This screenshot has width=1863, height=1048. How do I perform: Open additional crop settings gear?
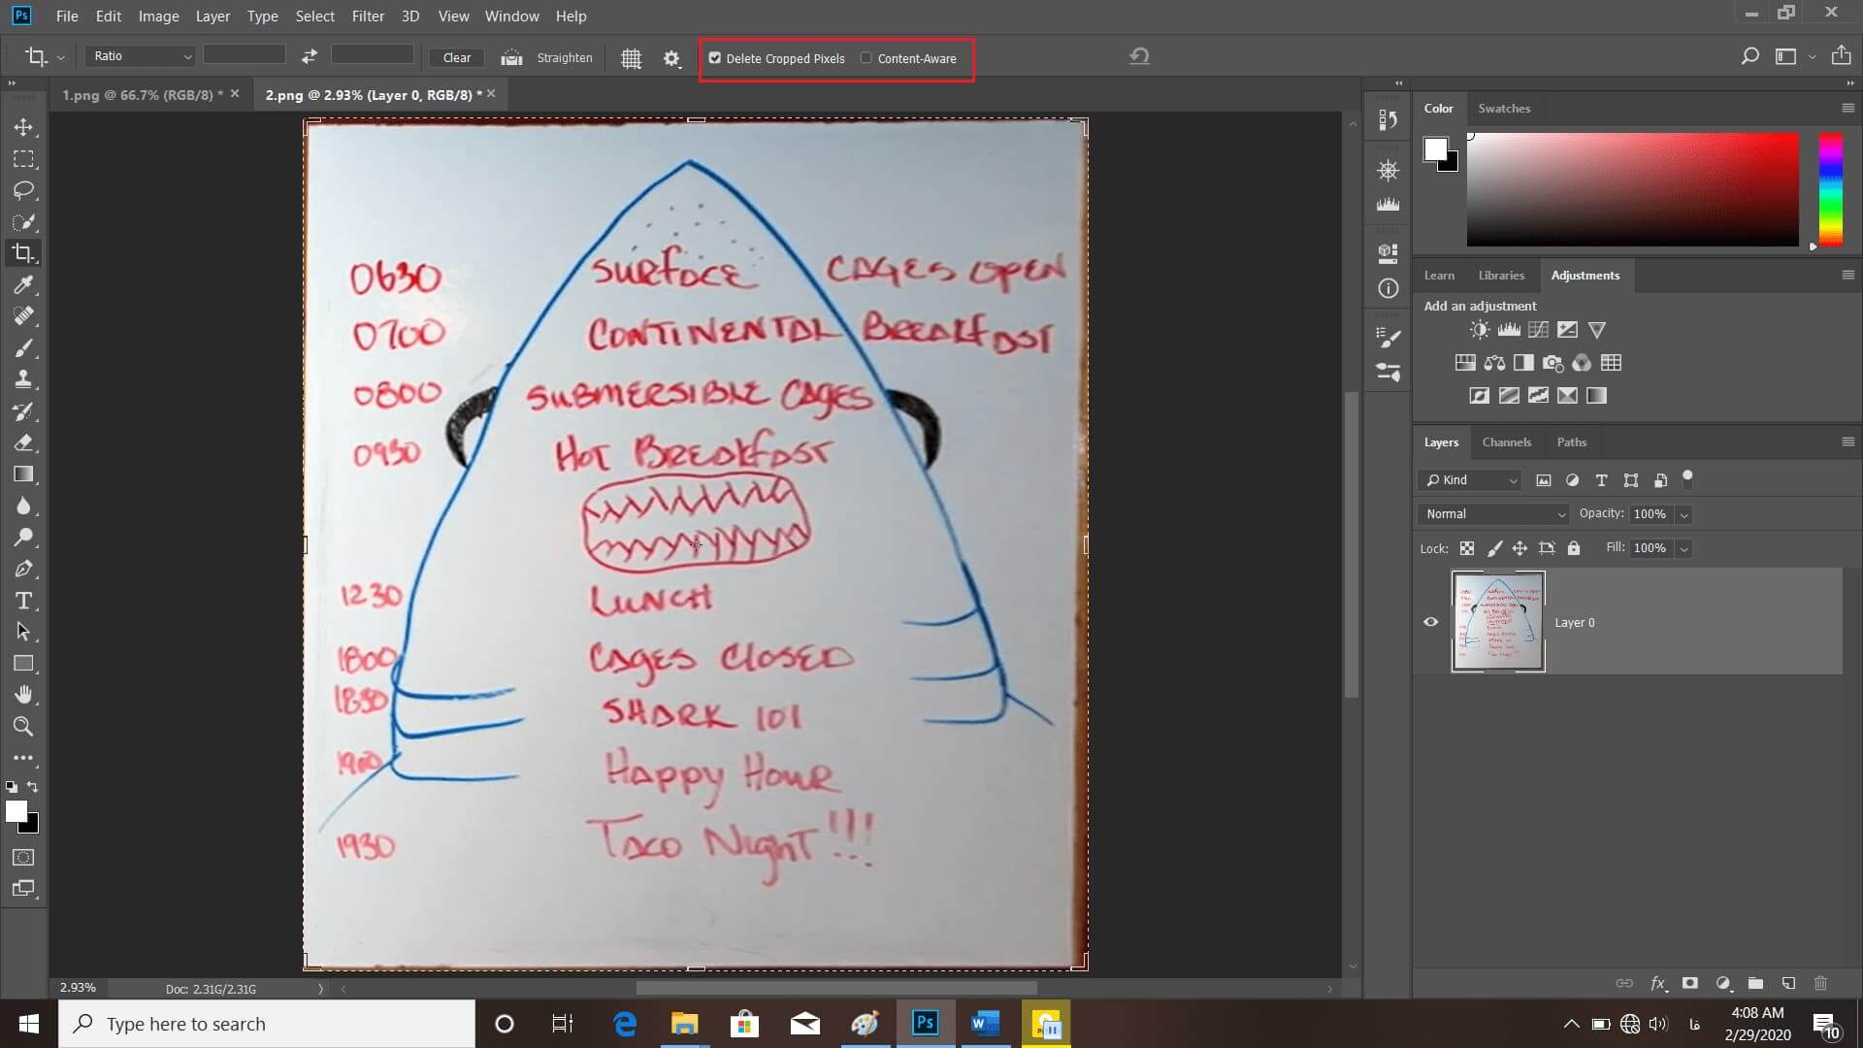(x=671, y=58)
